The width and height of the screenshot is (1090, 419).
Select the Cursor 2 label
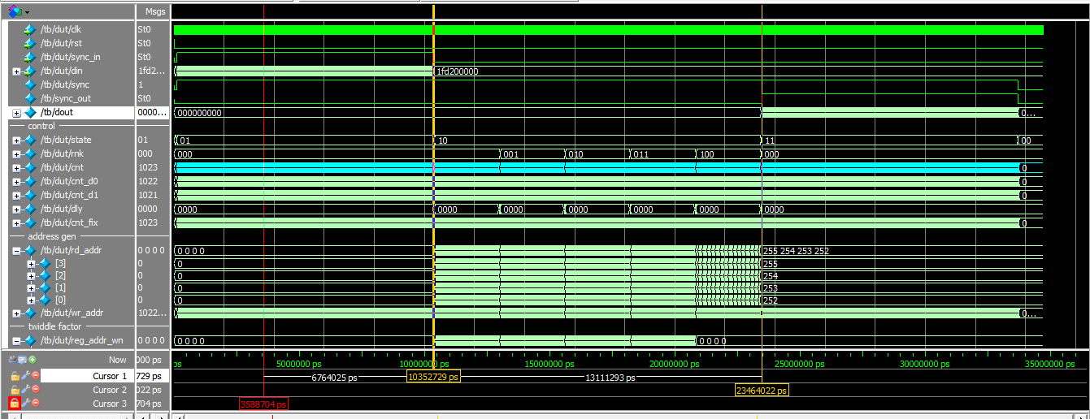[110, 390]
